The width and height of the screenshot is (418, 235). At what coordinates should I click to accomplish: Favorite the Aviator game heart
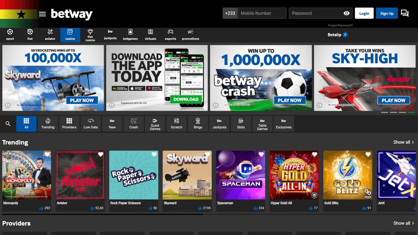click(101, 154)
